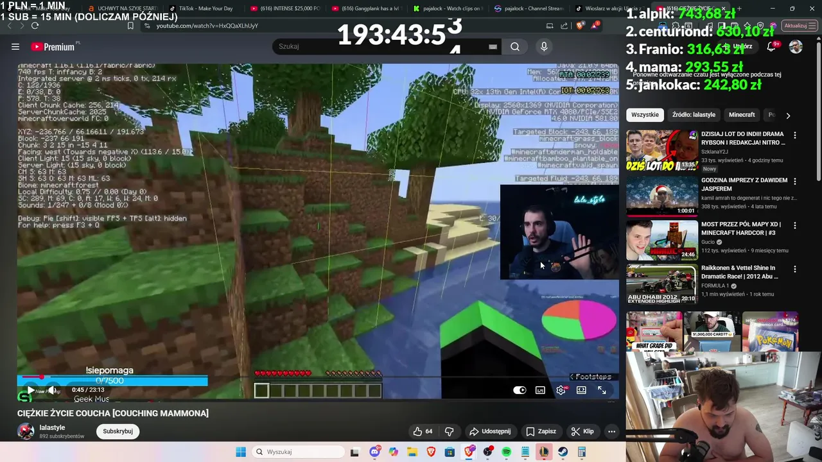This screenshot has height=462, width=822.
Task: Open the lalastyle channel avatar
Action: pyautogui.click(x=26, y=431)
